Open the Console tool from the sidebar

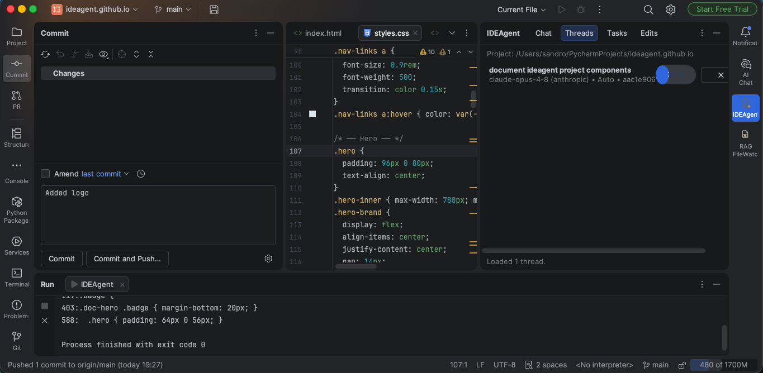click(x=17, y=173)
